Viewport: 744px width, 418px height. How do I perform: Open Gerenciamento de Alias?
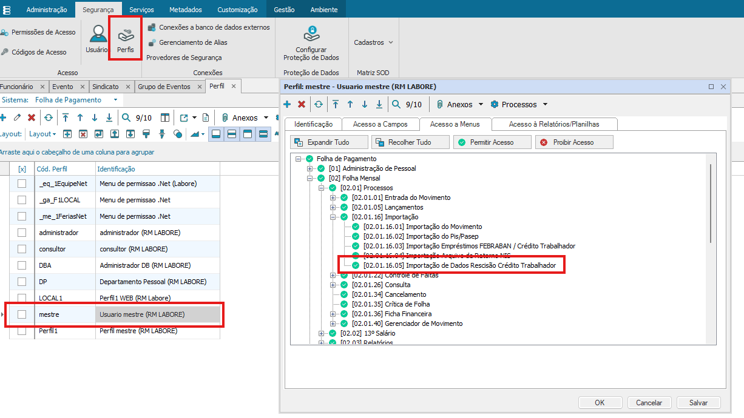(x=188, y=42)
